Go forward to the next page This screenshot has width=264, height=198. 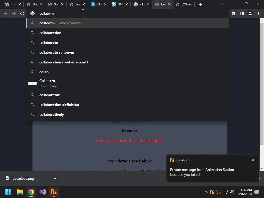coord(14,13)
